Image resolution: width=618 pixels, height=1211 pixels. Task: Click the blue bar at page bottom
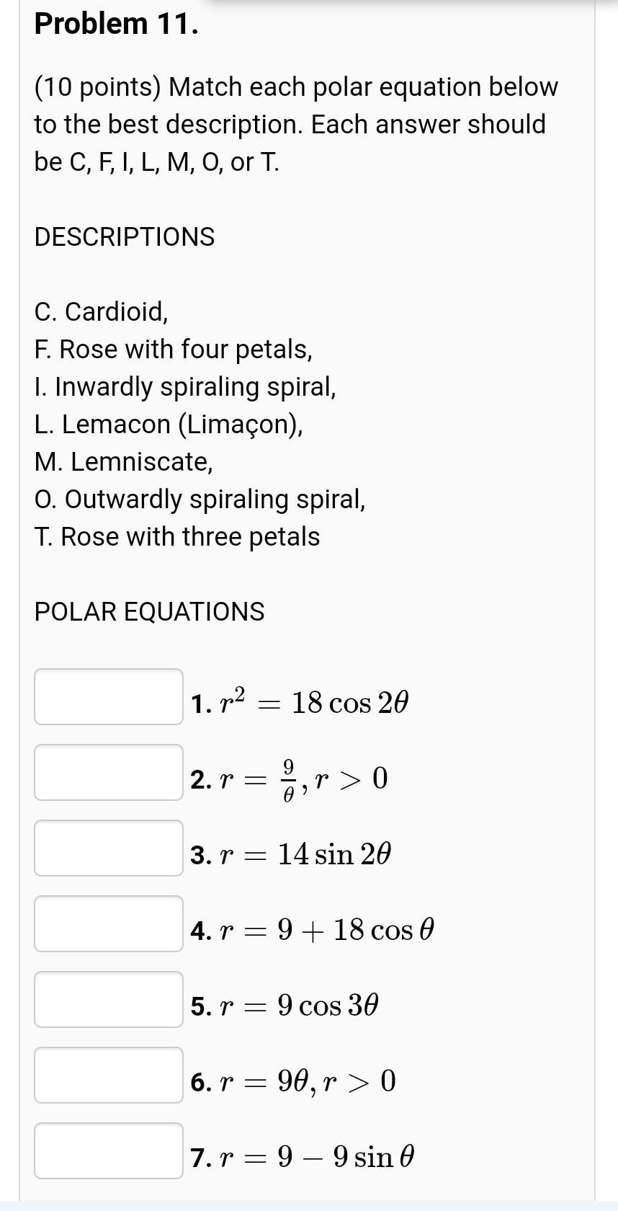click(x=309, y=1205)
